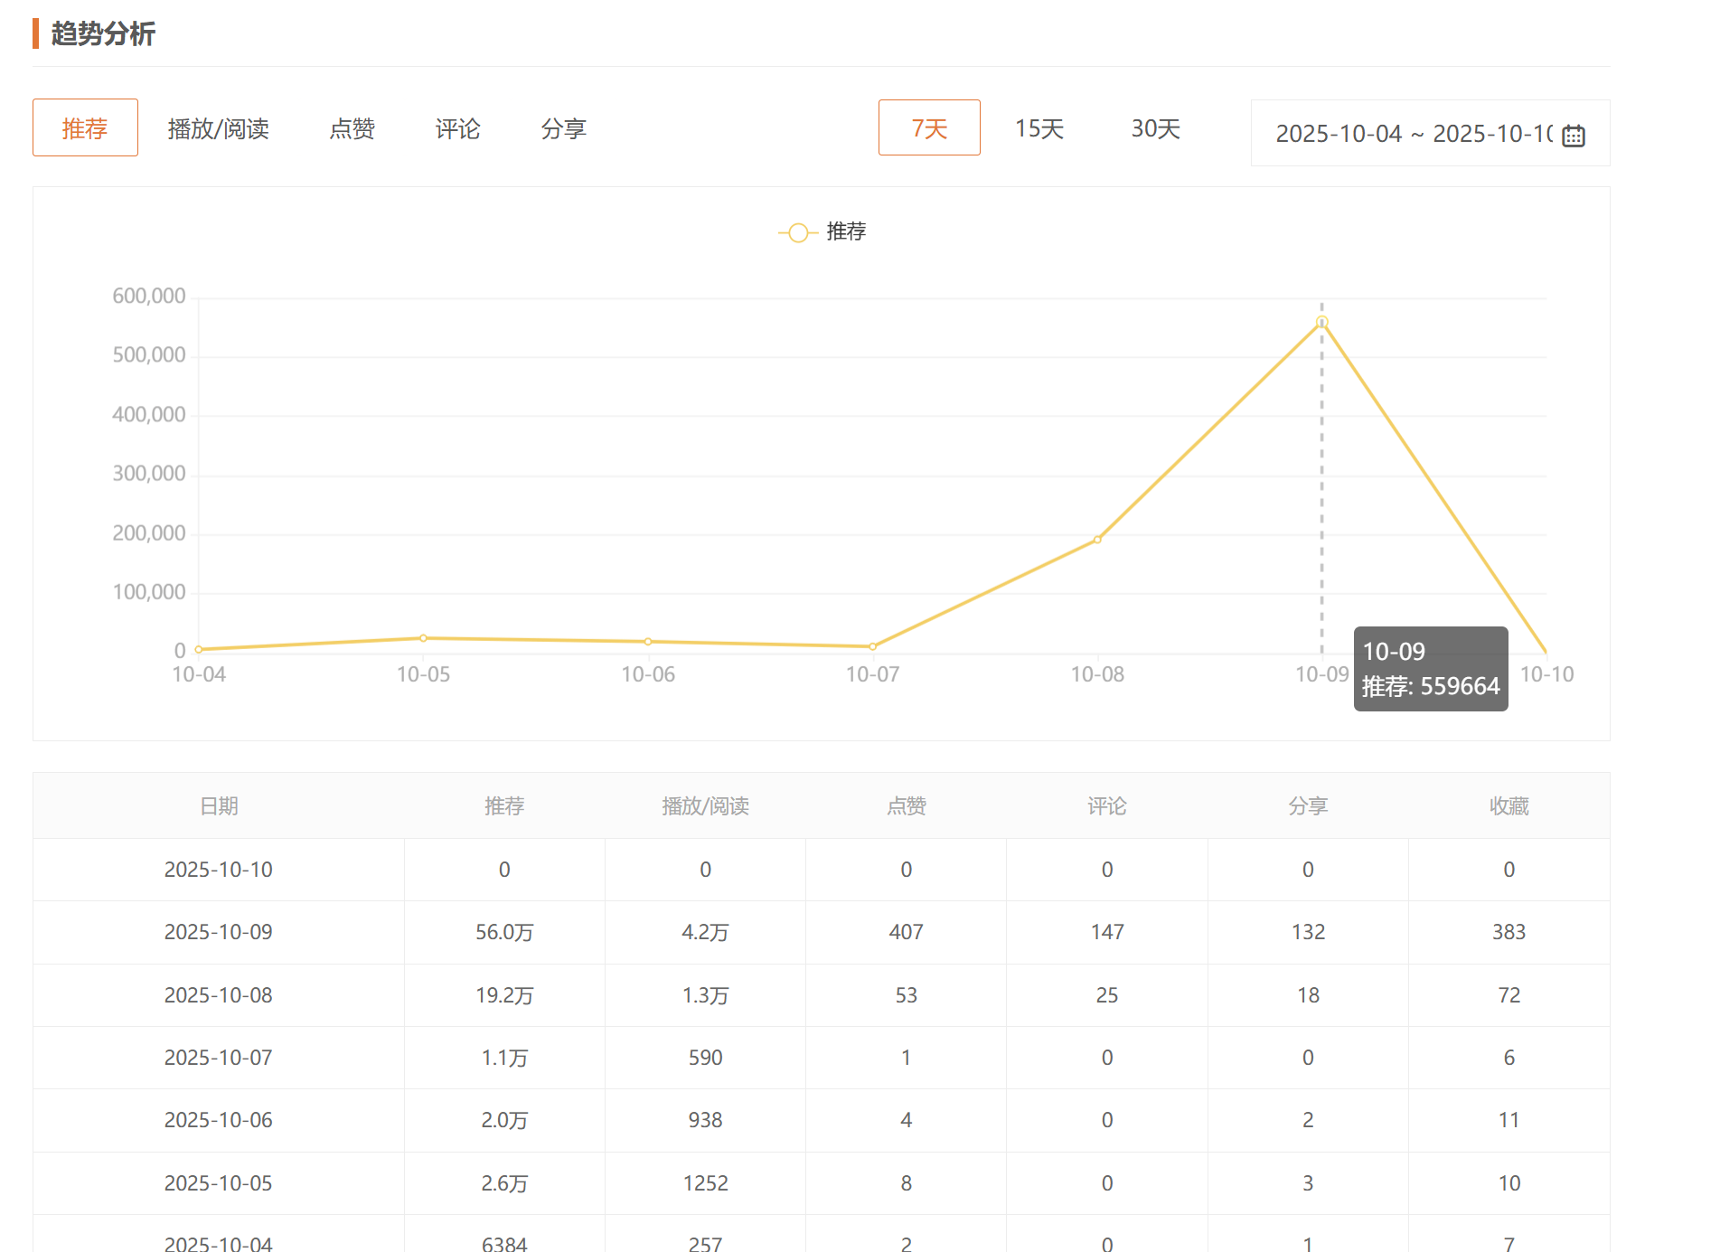This screenshot has height=1252, width=1720.
Task: Select the 2025-10-06 date cell
Action: [219, 1120]
